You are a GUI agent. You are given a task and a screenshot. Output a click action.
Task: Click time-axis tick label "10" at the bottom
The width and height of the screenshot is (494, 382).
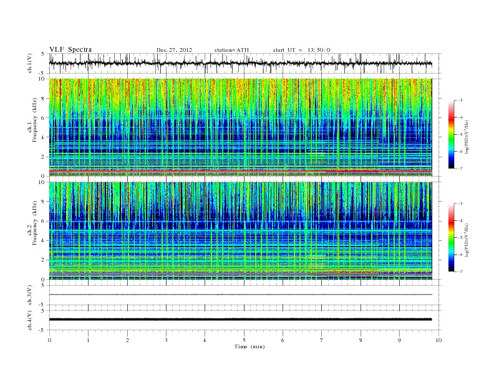pyautogui.click(x=438, y=340)
